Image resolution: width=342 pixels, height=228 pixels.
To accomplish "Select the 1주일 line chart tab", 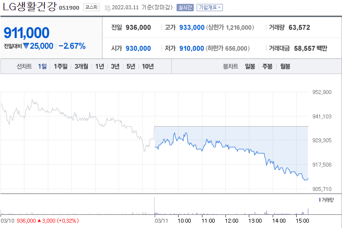I will coord(60,66).
